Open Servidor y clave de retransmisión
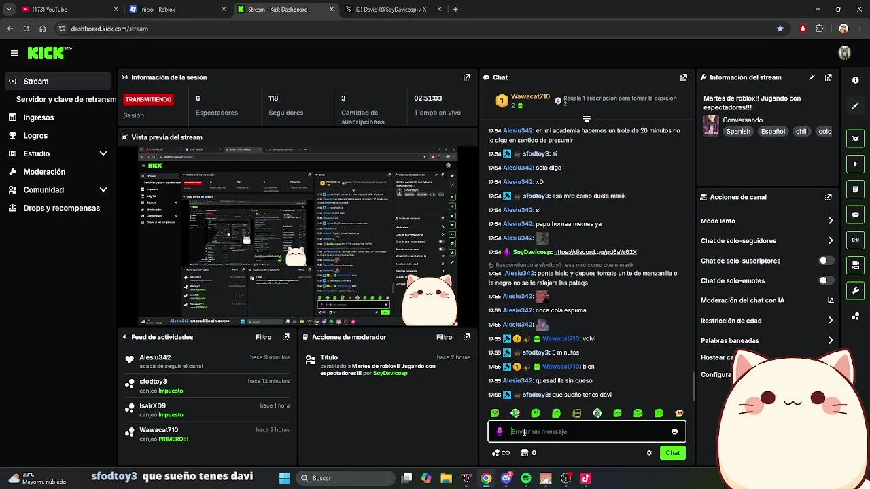 66,99
